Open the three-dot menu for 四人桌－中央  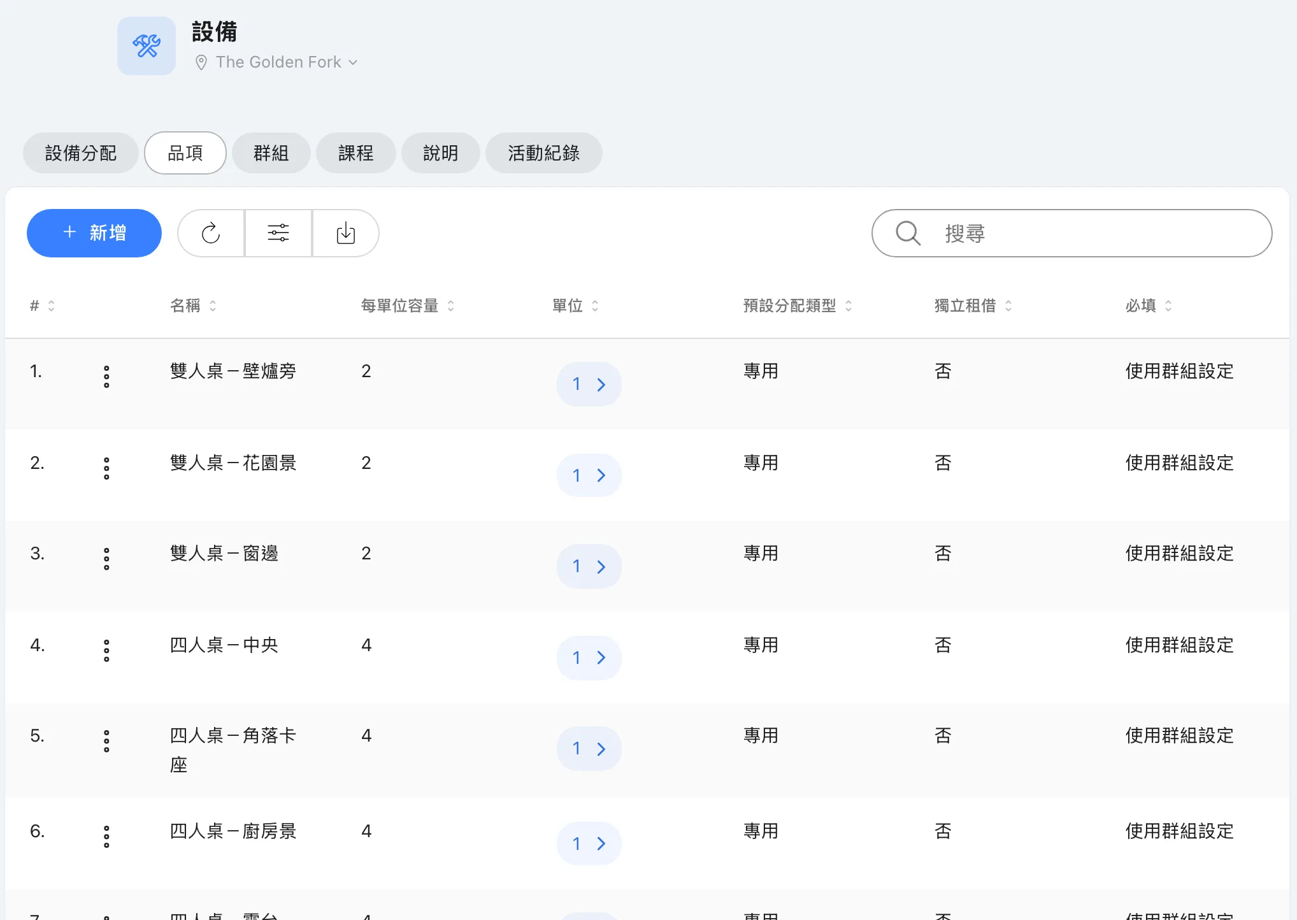coord(106,650)
